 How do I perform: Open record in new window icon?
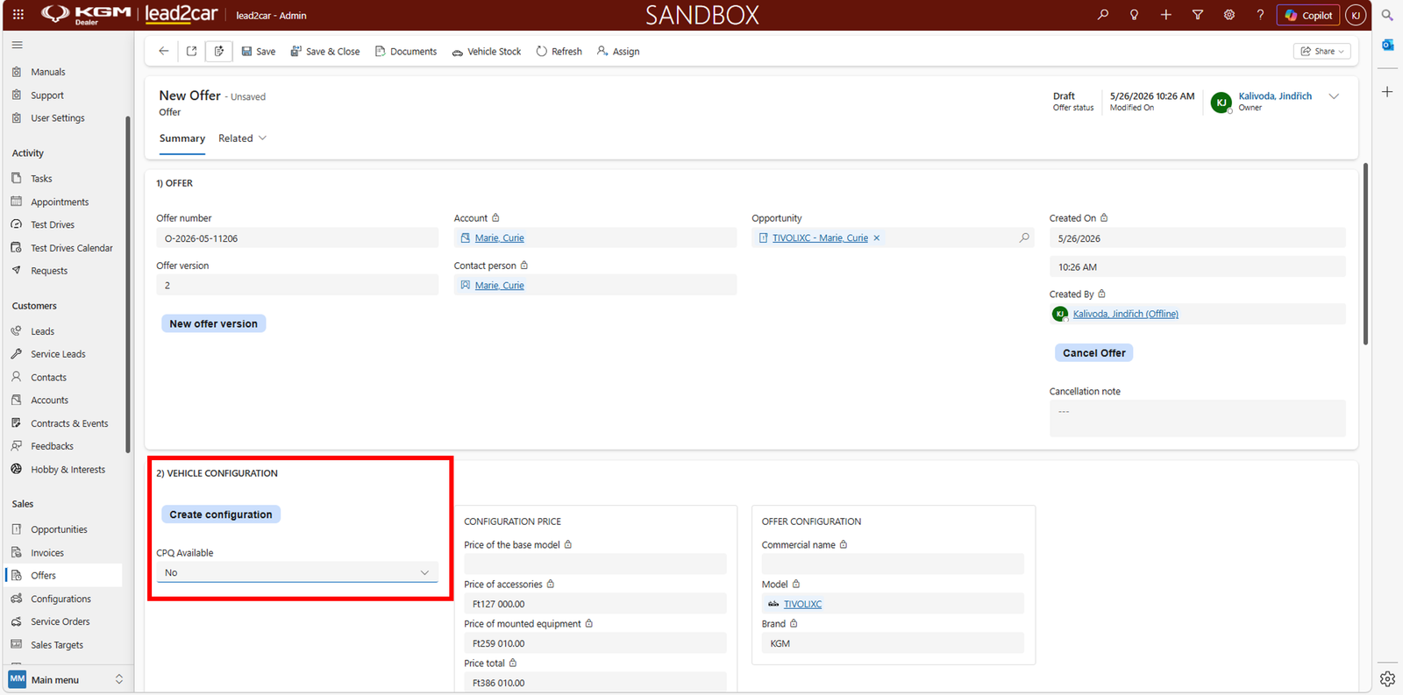click(x=191, y=51)
